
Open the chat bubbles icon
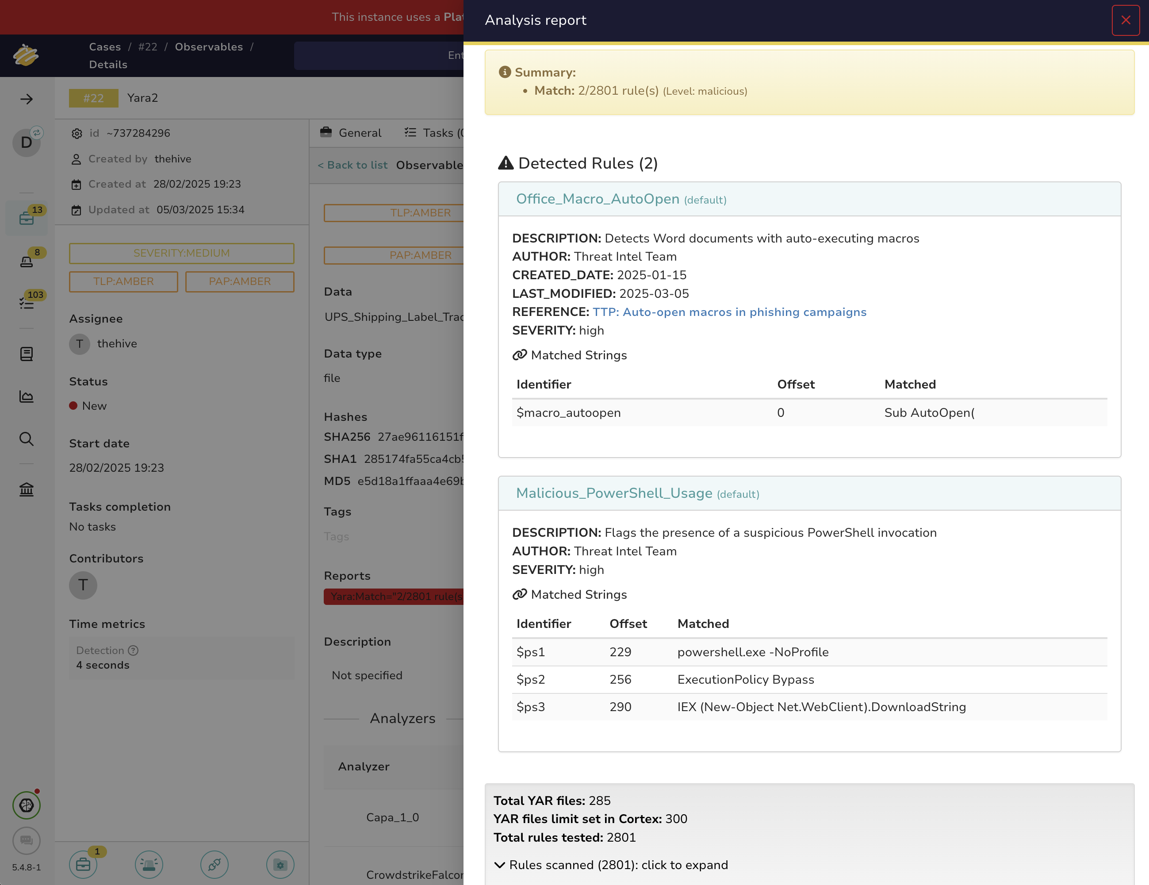(x=26, y=840)
